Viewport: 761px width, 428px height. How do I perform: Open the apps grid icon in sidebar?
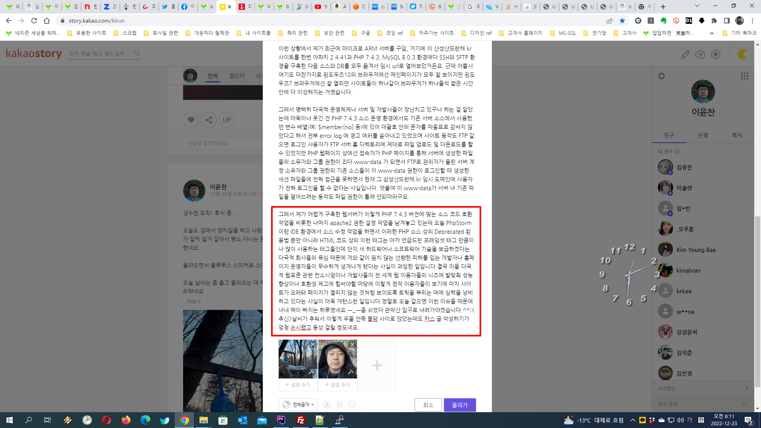(x=745, y=76)
